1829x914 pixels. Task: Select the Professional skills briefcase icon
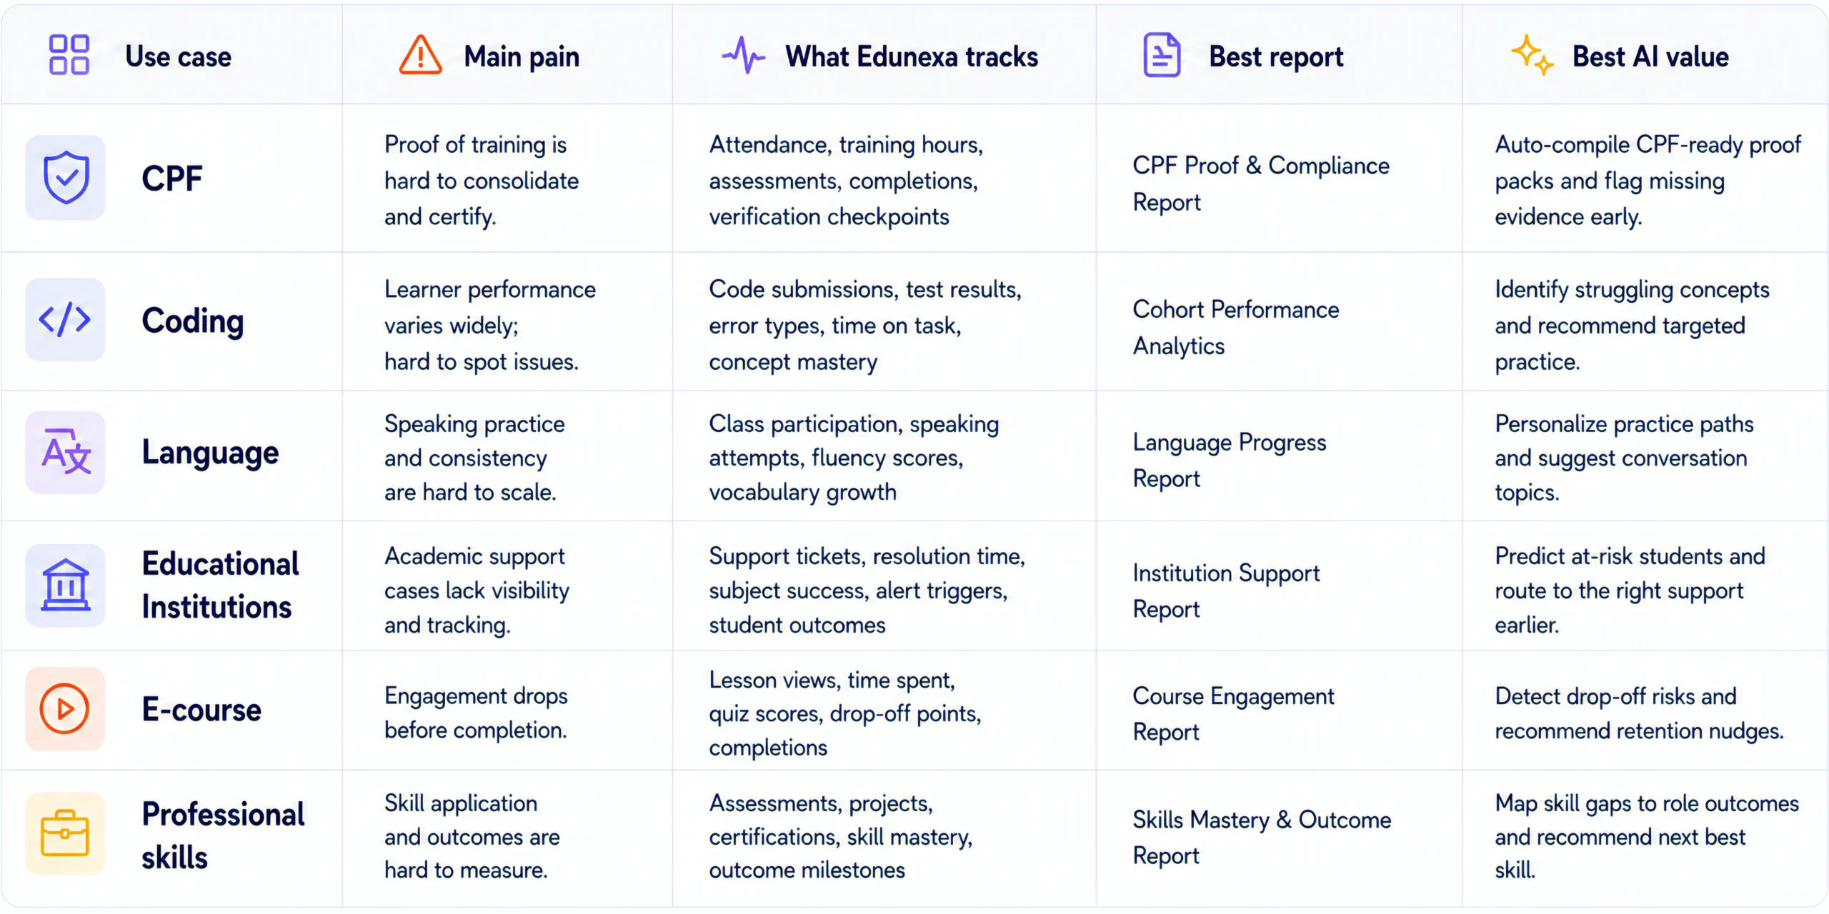[66, 833]
